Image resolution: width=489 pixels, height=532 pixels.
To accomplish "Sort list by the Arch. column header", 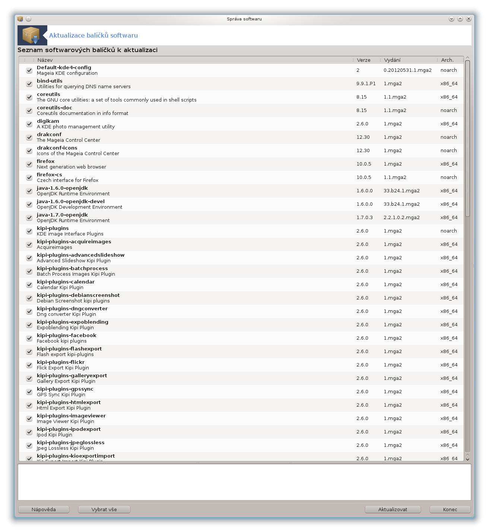I will coord(450,60).
